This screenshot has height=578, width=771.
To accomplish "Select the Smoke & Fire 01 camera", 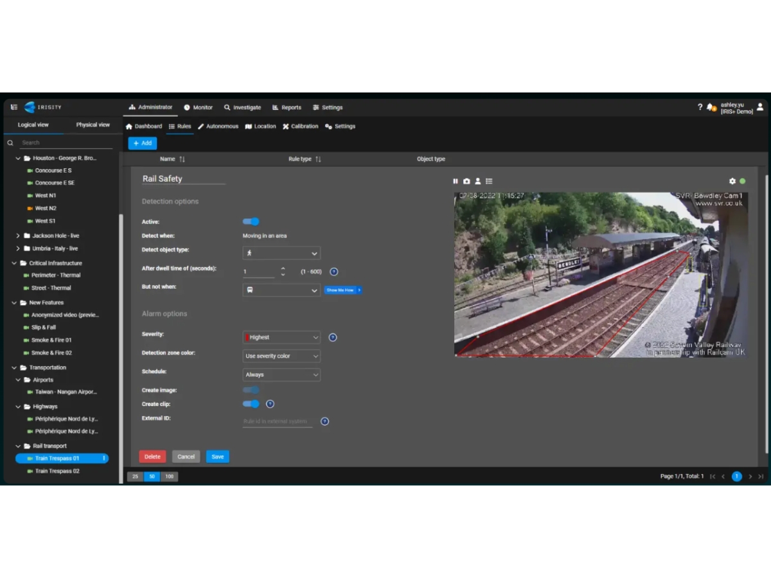I will click(x=51, y=340).
